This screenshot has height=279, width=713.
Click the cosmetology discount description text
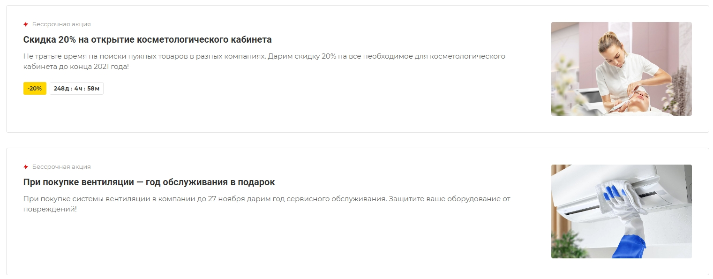264,61
